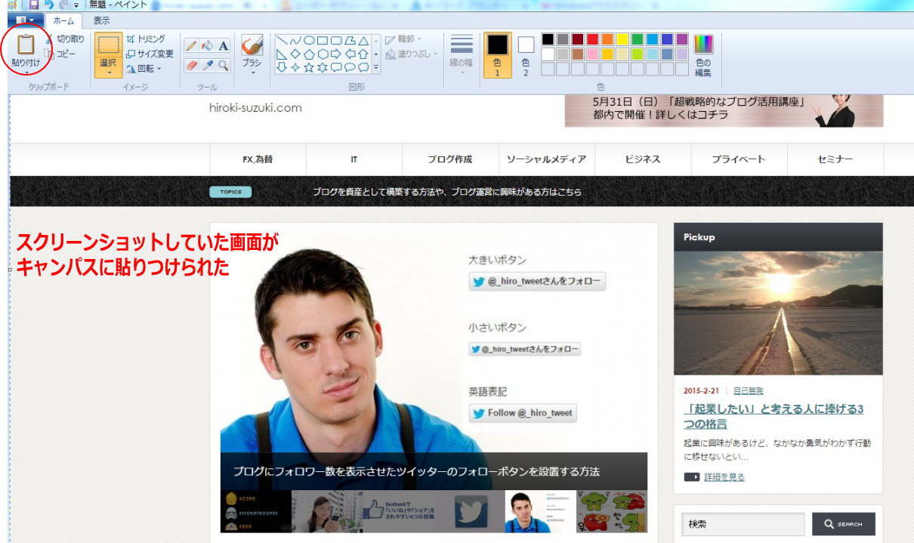This screenshot has width=914, height=543.
Task: Open the Paint file menu button
Action: pyautogui.click(x=26, y=20)
